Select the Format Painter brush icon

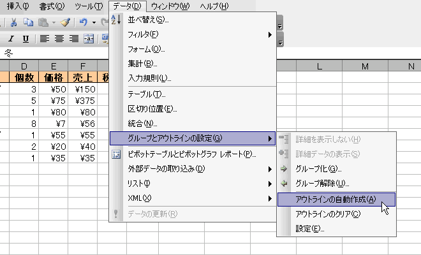(x=65, y=22)
